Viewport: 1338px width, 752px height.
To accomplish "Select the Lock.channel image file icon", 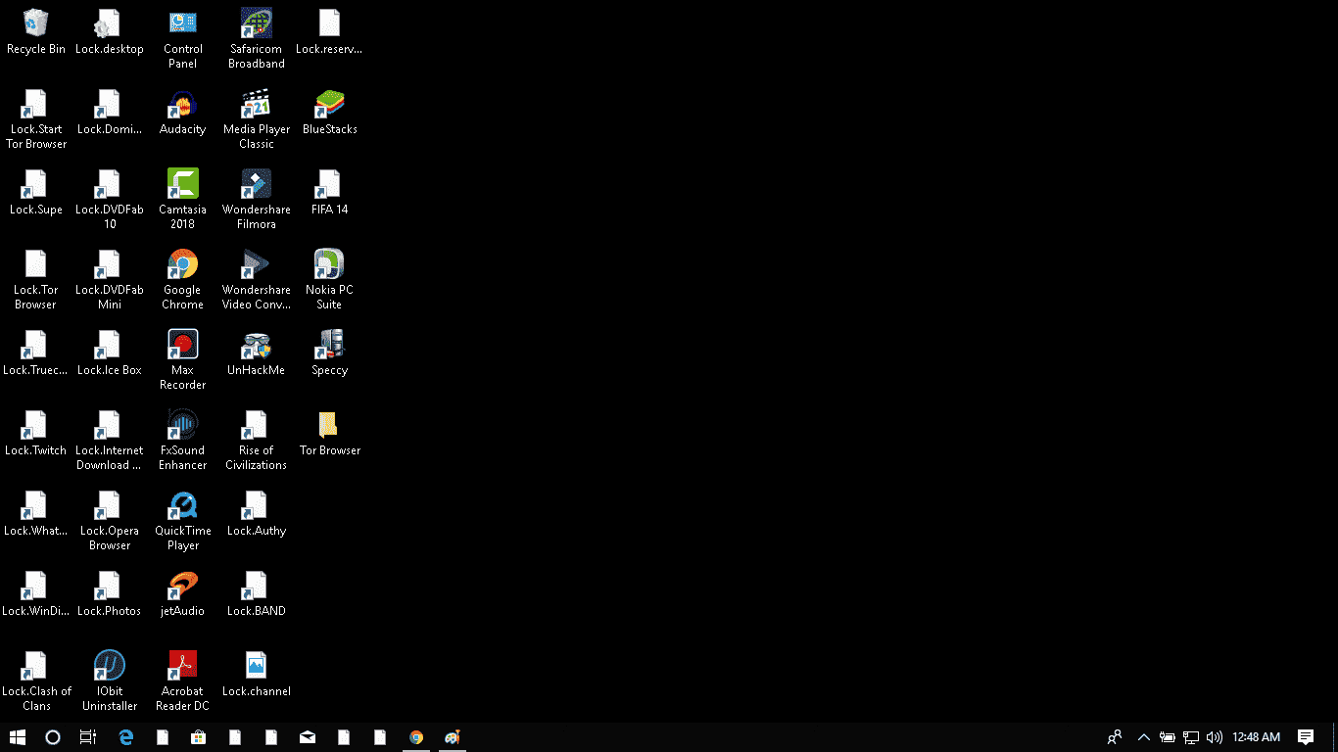I will point(257,674).
